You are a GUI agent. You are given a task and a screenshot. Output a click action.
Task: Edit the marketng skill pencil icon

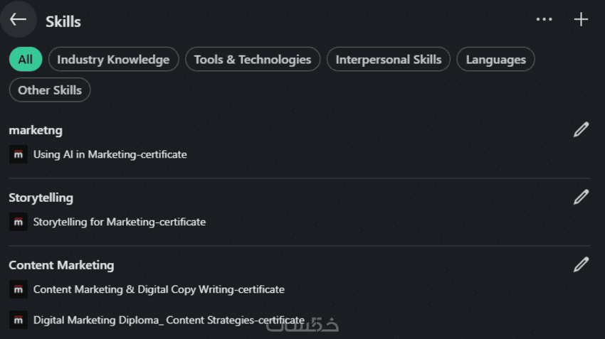click(581, 129)
